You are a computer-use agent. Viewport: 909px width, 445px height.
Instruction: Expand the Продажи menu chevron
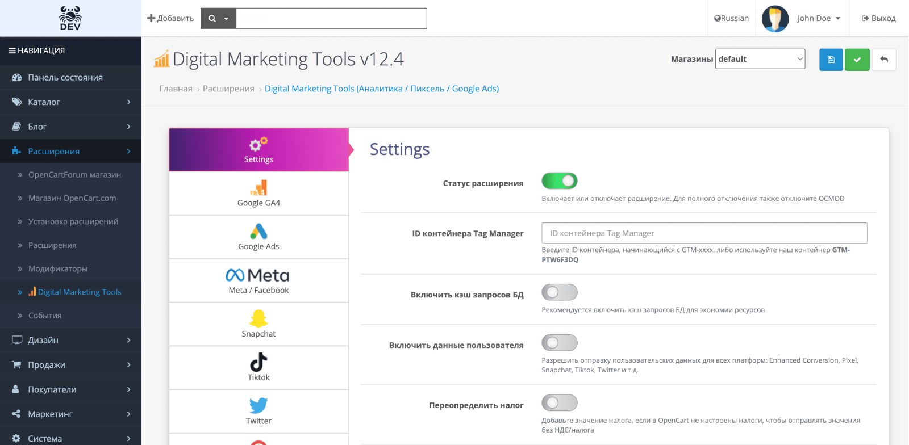(129, 365)
